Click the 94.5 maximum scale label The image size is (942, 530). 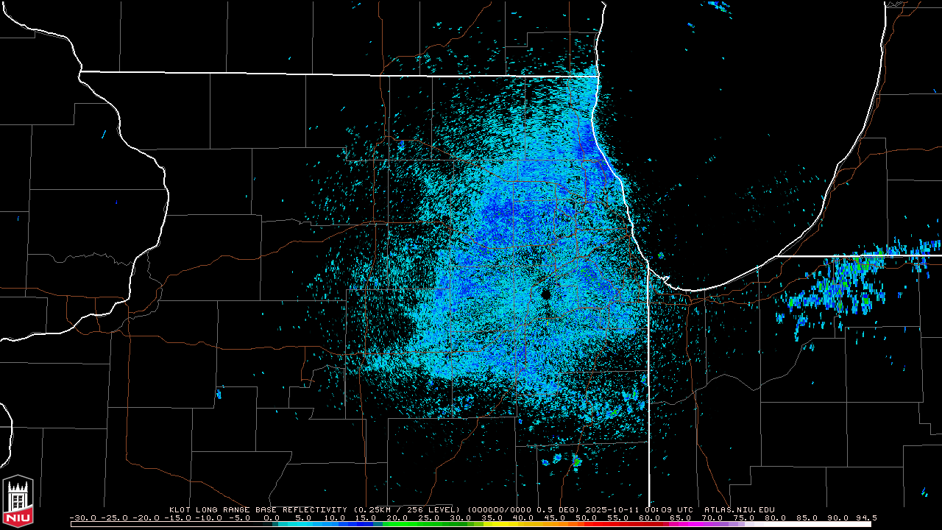tap(865, 518)
